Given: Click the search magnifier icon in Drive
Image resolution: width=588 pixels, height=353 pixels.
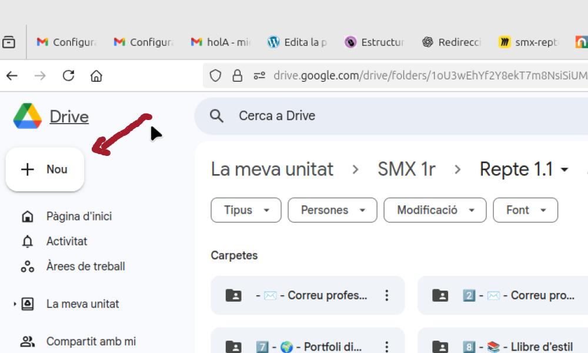Looking at the screenshot, I should [x=216, y=116].
